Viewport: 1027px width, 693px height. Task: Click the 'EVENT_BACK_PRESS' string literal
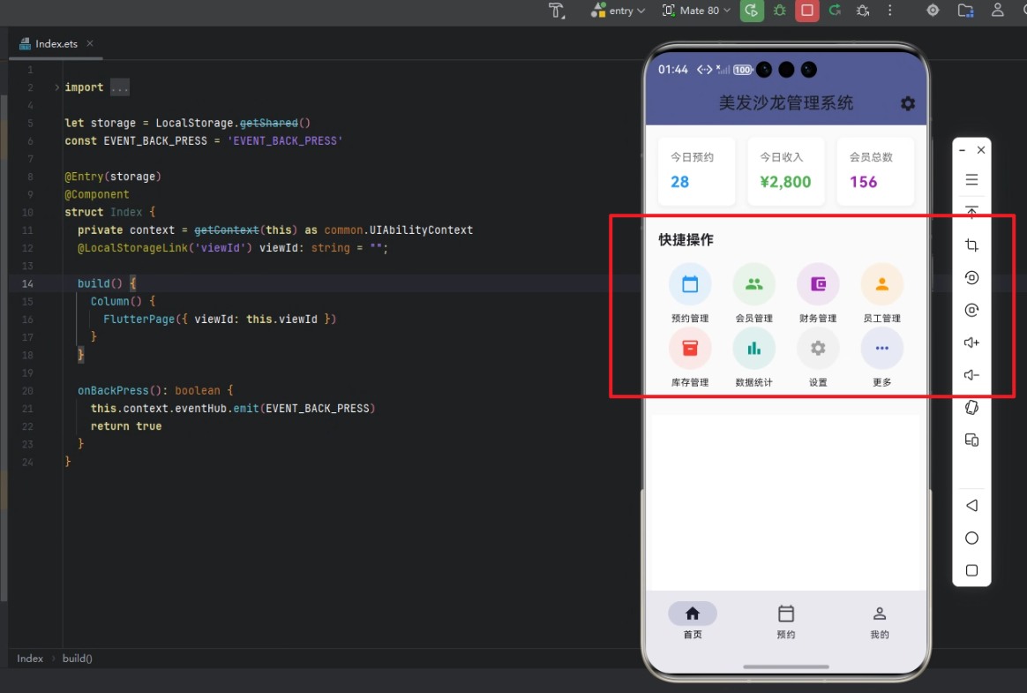[x=285, y=141]
